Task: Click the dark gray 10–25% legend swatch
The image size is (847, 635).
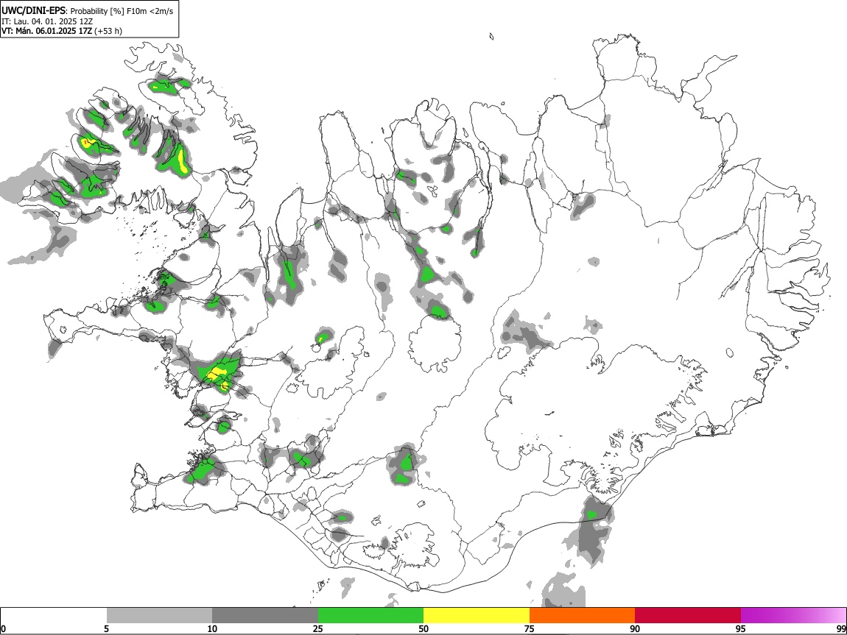Action: (265, 615)
